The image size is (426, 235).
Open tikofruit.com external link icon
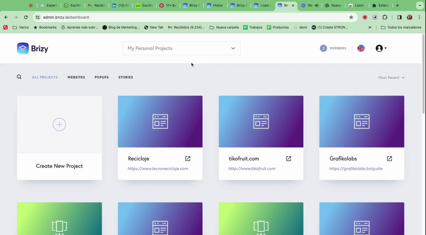(x=288, y=159)
